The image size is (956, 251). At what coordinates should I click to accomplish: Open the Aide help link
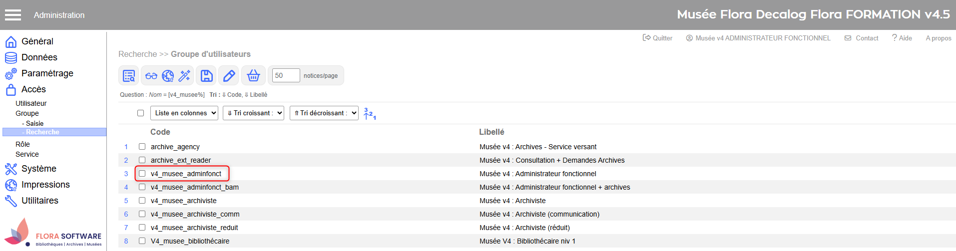tap(902, 38)
